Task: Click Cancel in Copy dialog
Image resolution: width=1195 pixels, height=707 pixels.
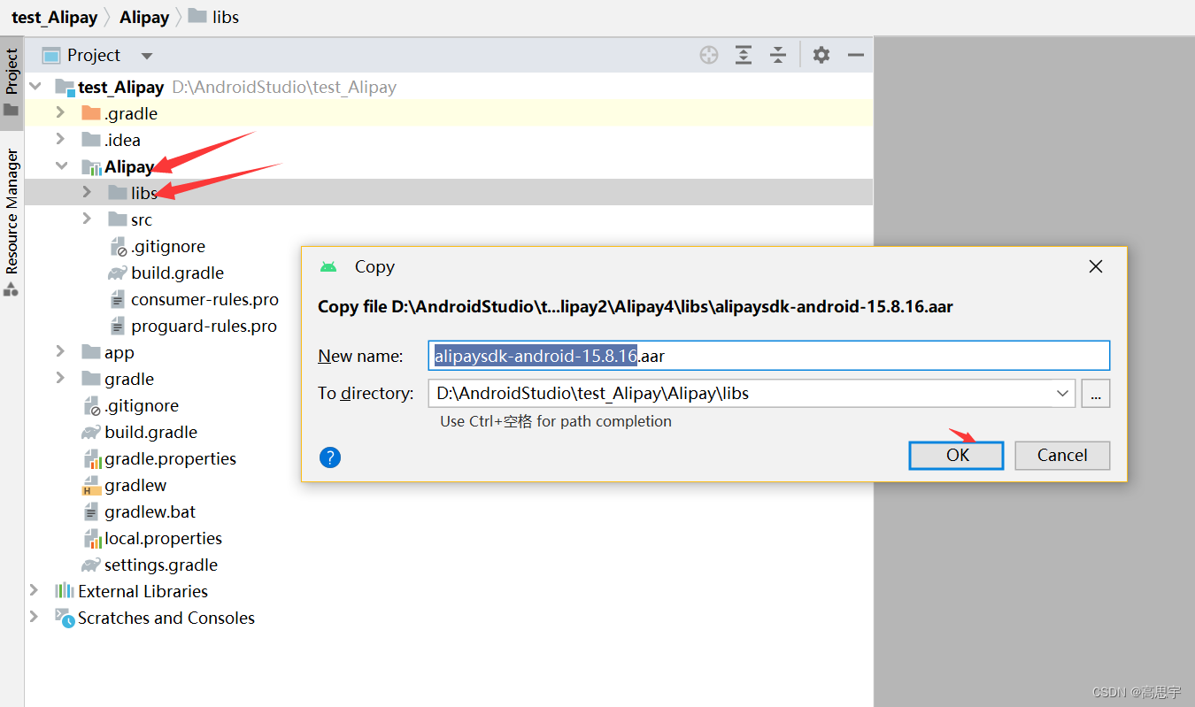Action: [1062, 456]
